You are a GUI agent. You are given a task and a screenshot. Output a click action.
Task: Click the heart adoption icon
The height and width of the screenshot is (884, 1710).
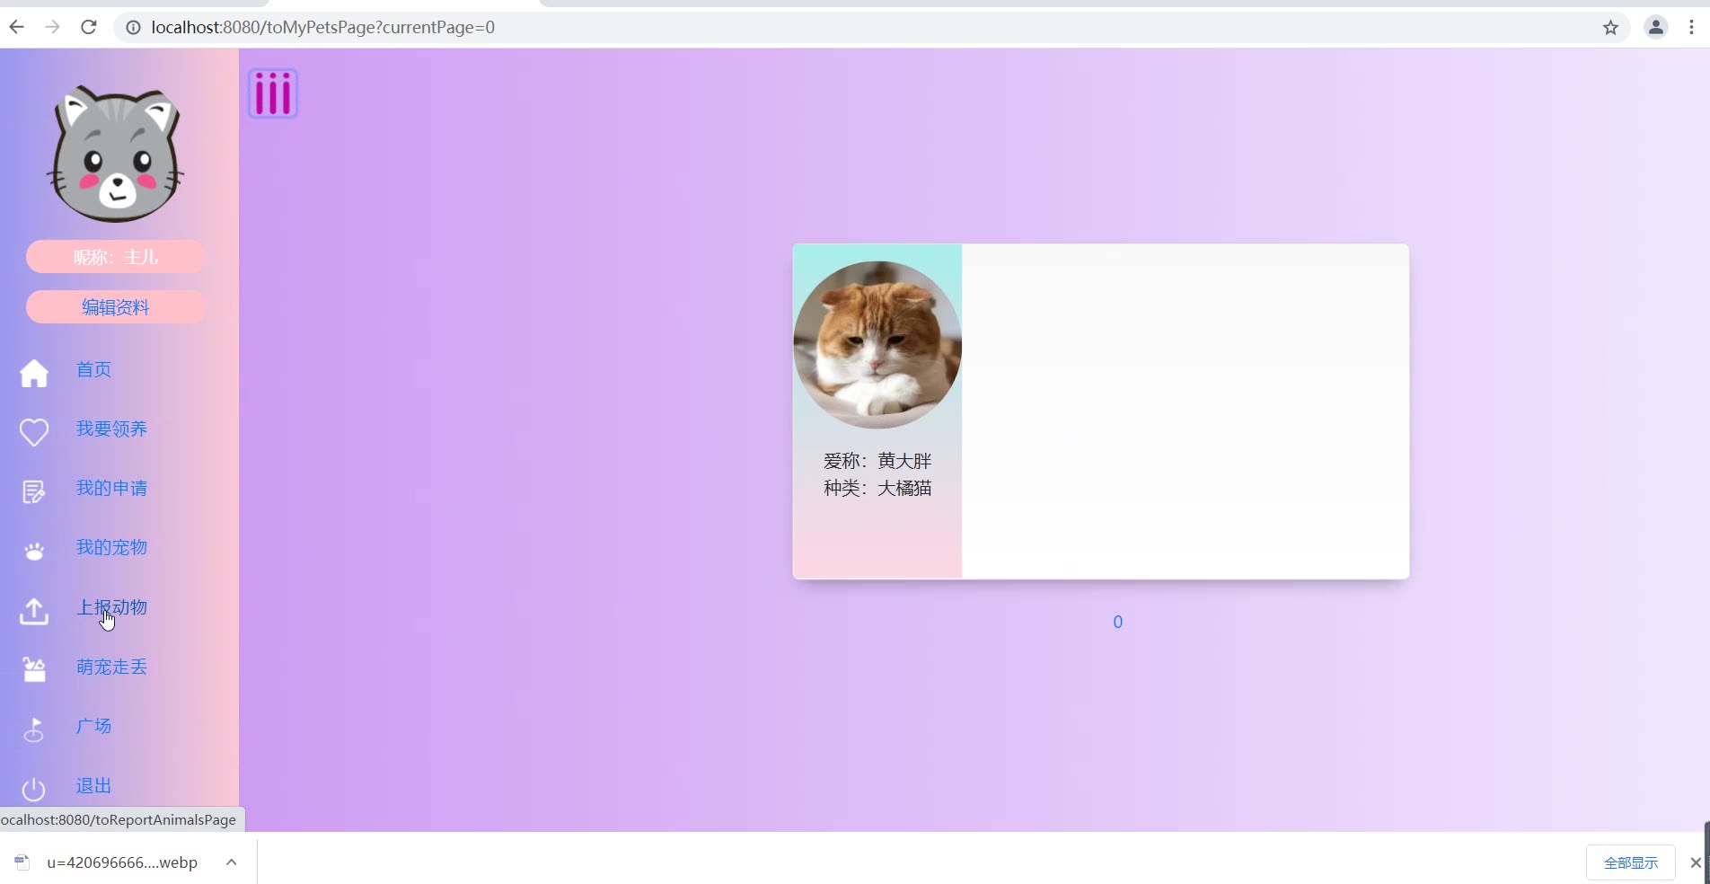[34, 432]
